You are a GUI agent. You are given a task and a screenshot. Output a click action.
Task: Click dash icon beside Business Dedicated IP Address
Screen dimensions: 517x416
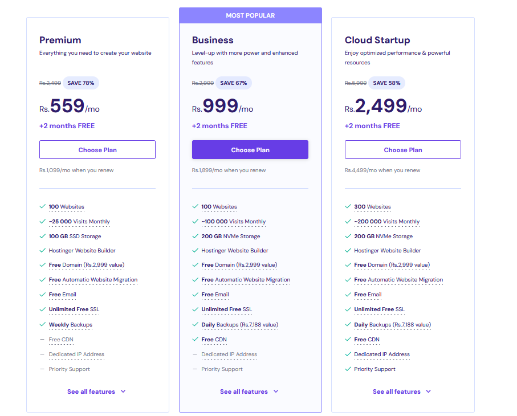click(196, 354)
